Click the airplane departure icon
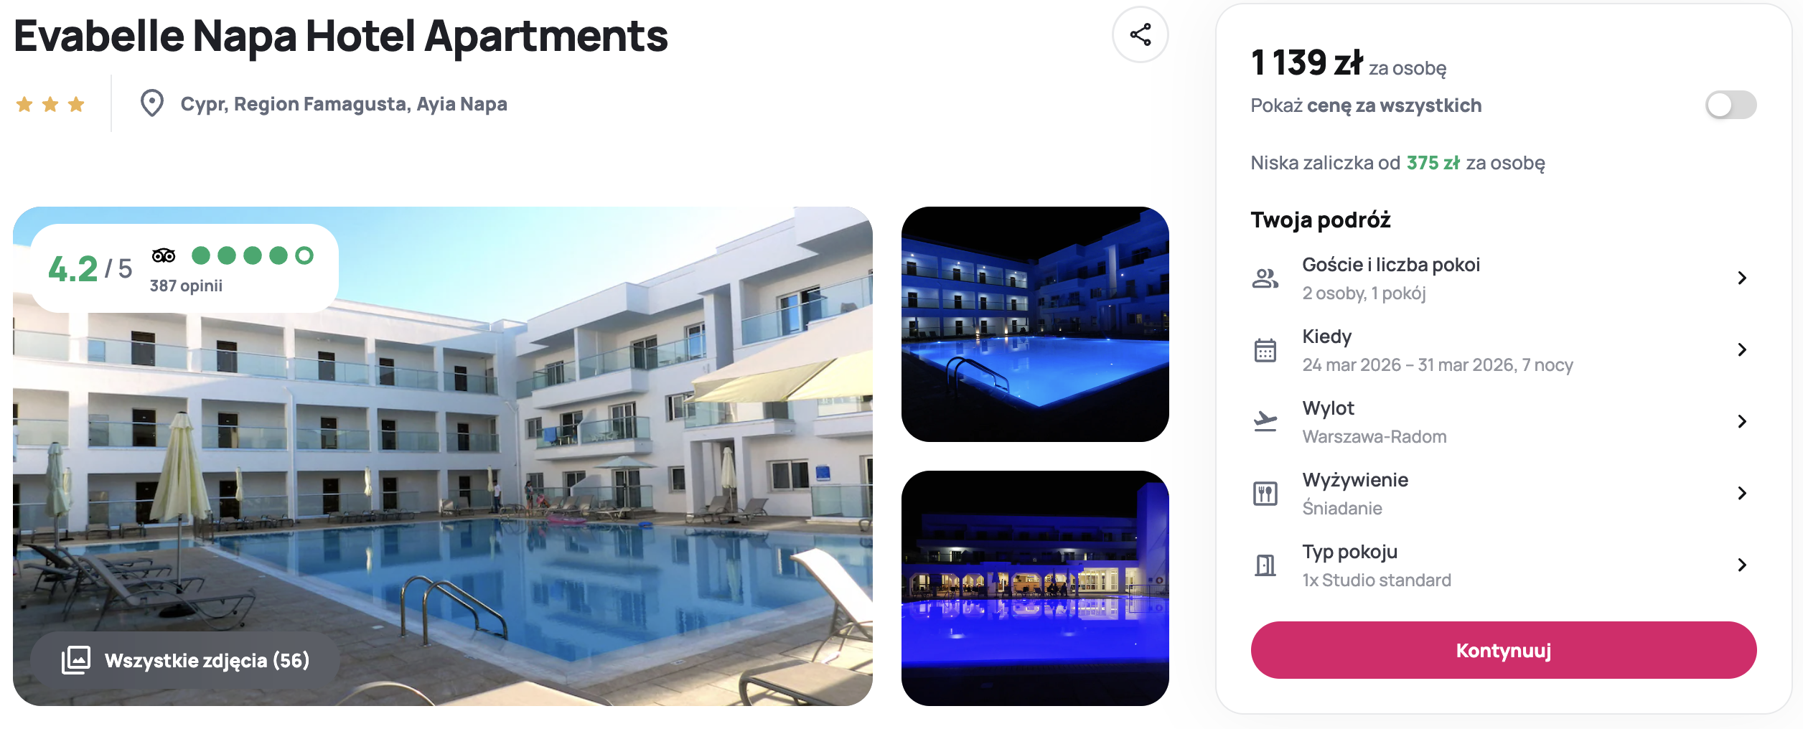 point(1265,421)
